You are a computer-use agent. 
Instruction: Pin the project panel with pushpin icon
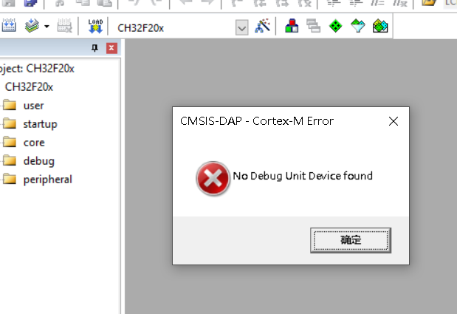coord(95,48)
